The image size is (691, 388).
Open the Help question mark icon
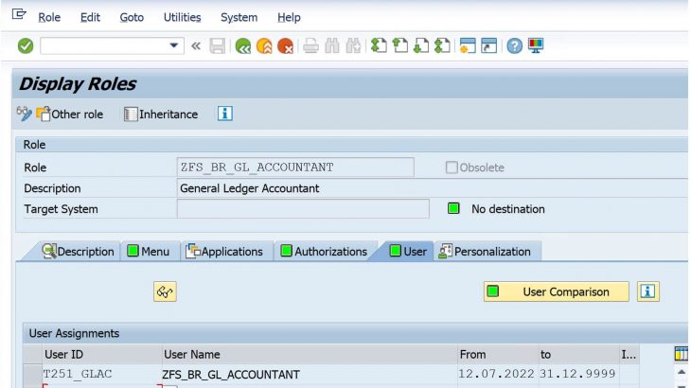514,45
